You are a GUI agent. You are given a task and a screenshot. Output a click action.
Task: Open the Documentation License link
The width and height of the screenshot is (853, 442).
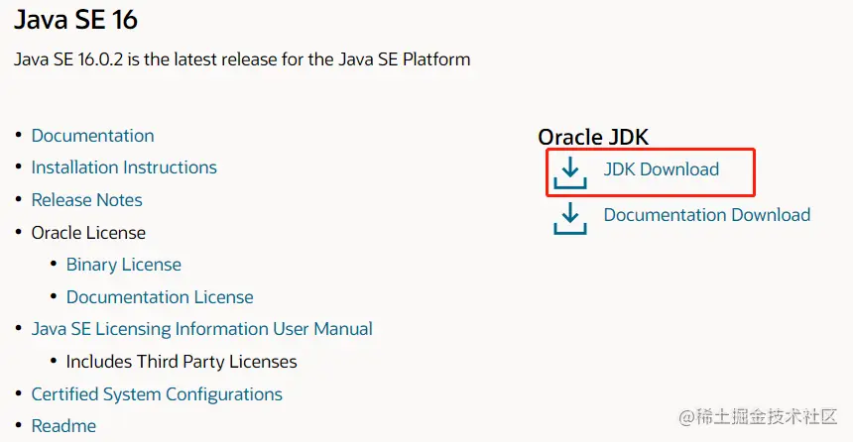click(160, 297)
